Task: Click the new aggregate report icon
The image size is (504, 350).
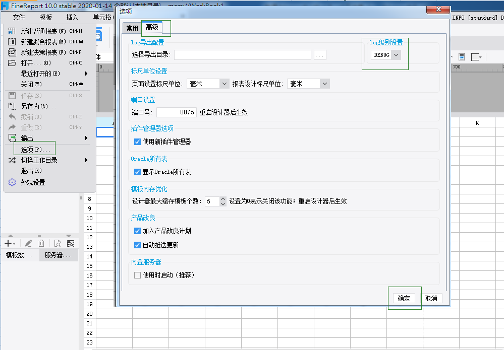Action: click(12, 42)
